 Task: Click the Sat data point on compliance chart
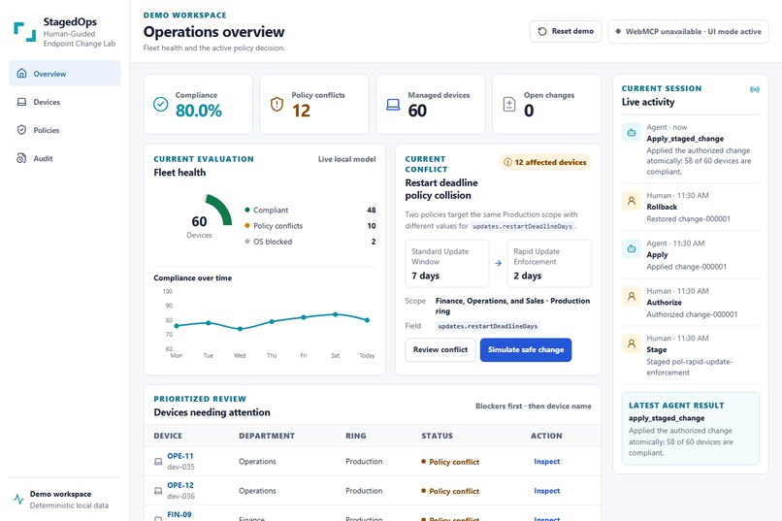[335, 314]
